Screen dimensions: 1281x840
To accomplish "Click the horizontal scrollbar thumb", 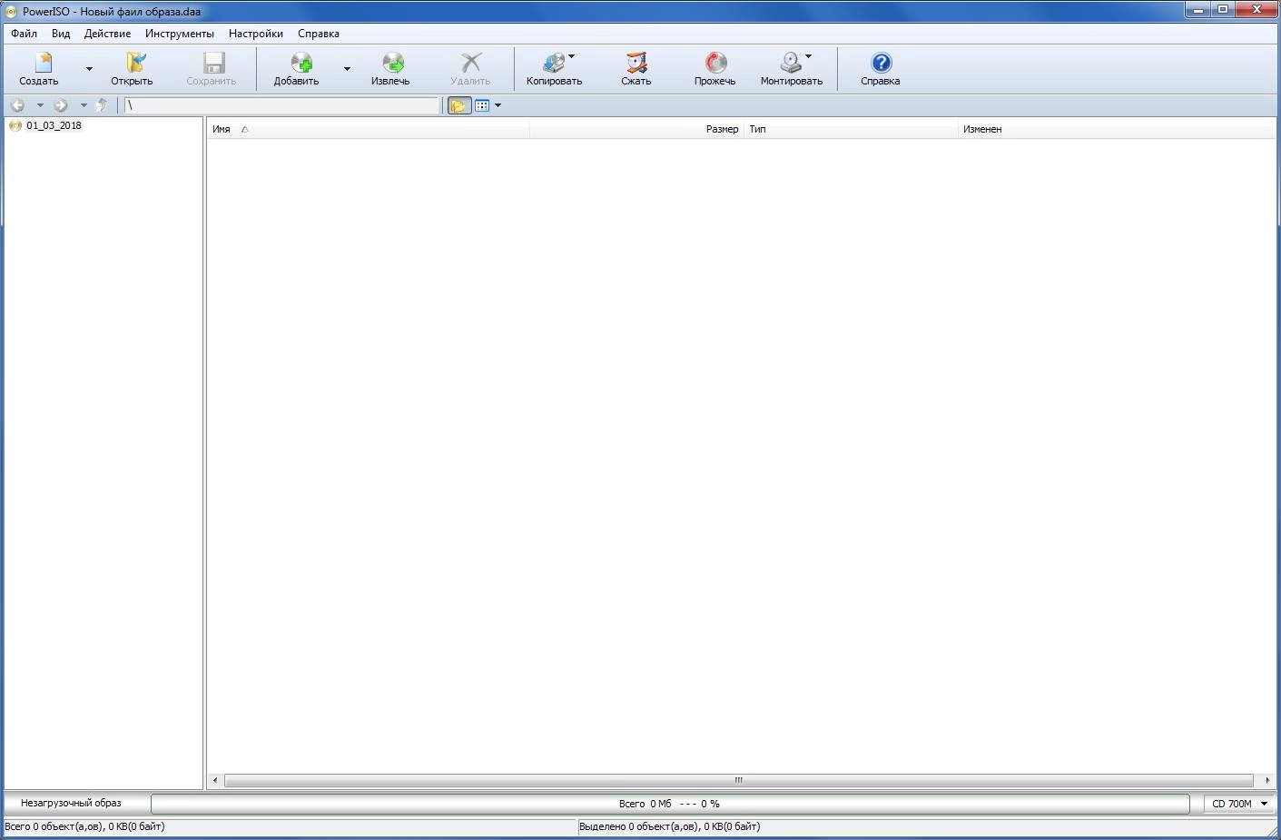I will (x=738, y=780).
